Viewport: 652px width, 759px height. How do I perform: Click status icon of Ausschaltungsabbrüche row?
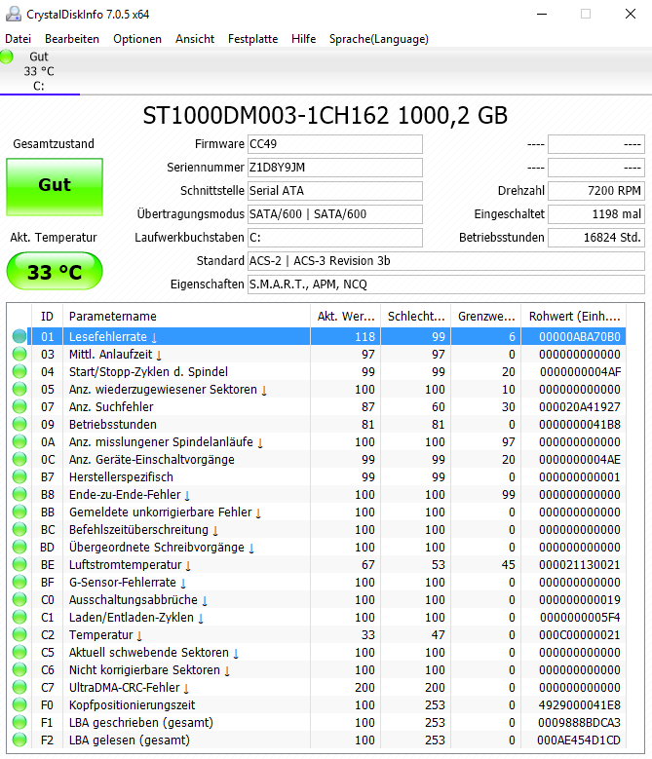[x=19, y=600]
